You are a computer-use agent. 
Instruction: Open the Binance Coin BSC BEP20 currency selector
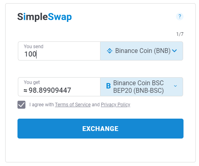[x=141, y=87]
